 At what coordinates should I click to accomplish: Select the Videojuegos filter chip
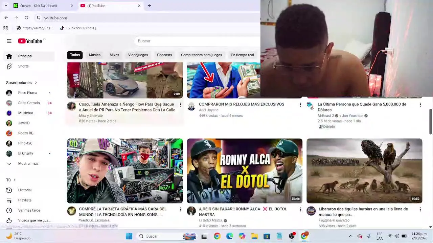tap(138, 55)
